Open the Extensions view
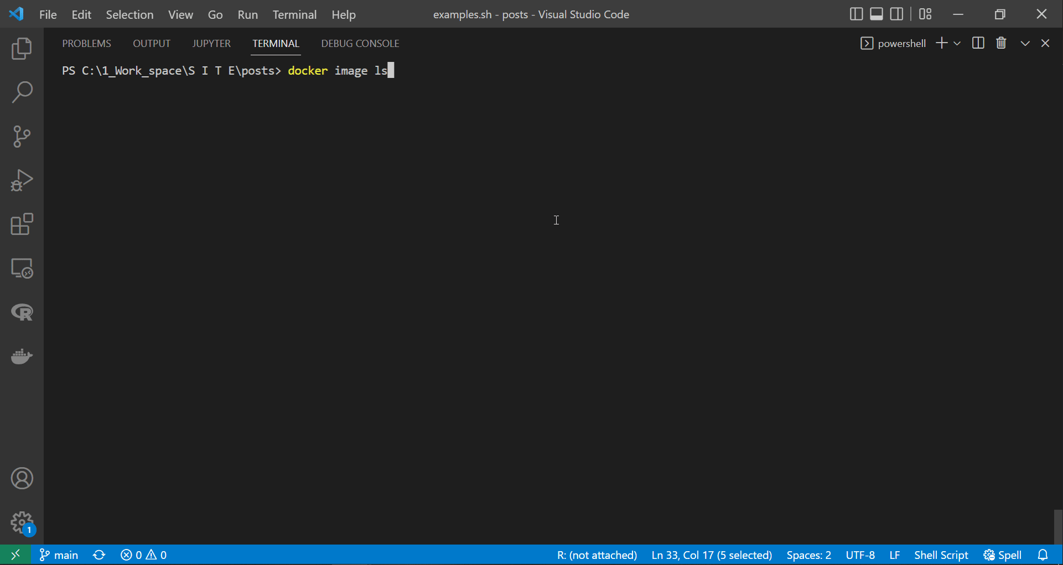The height and width of the screenshot is (565, 1063). [x=22, y=224]
